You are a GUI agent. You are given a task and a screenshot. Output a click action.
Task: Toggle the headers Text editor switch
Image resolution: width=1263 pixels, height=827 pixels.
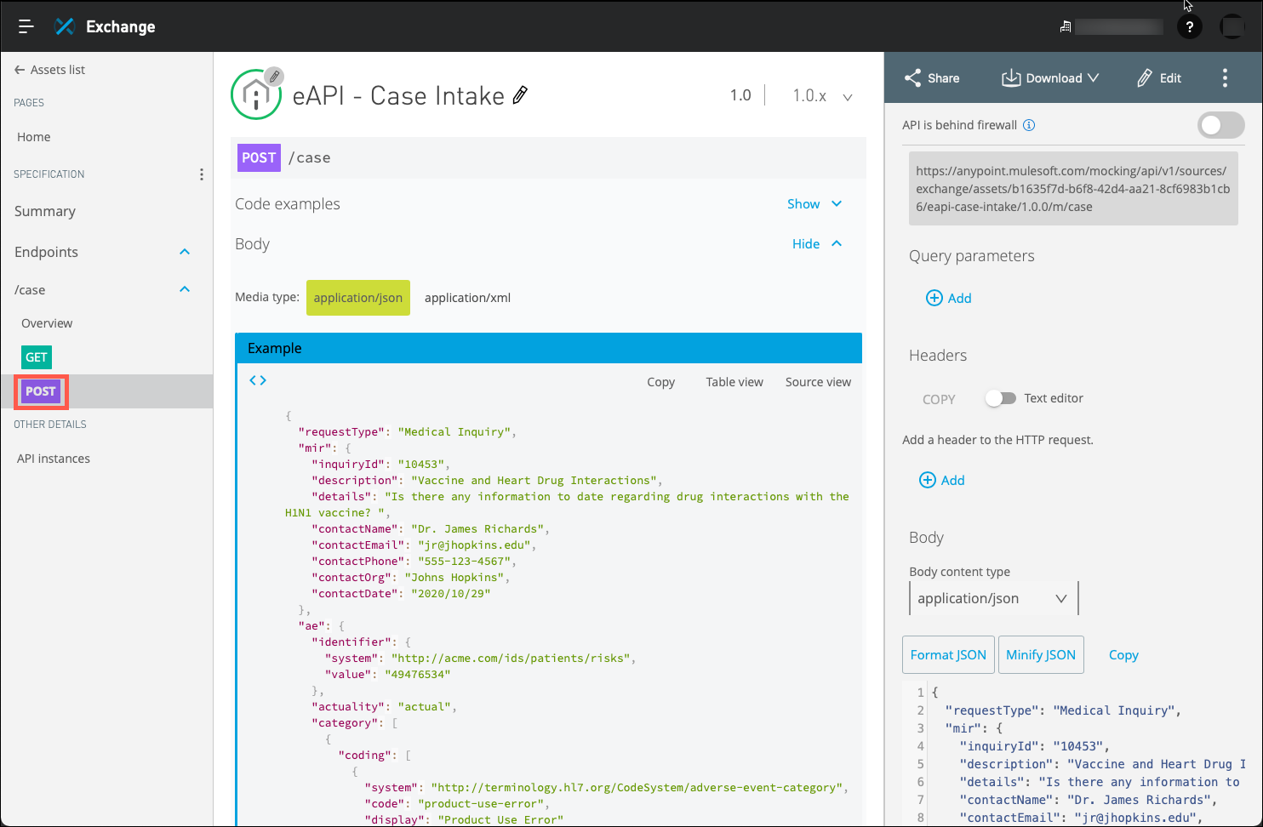pos(1001,398)
